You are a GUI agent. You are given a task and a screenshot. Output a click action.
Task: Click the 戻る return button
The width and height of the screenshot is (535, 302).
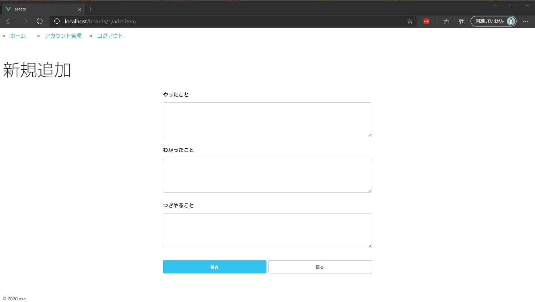[320, 266]
